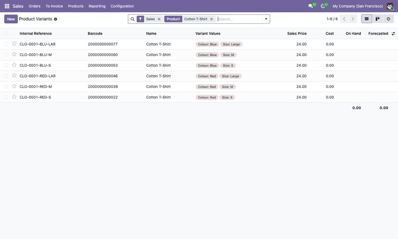Viewport: 398px width, 239px height.
Task: Open the Reporting menu
Action: pos(97,6)
